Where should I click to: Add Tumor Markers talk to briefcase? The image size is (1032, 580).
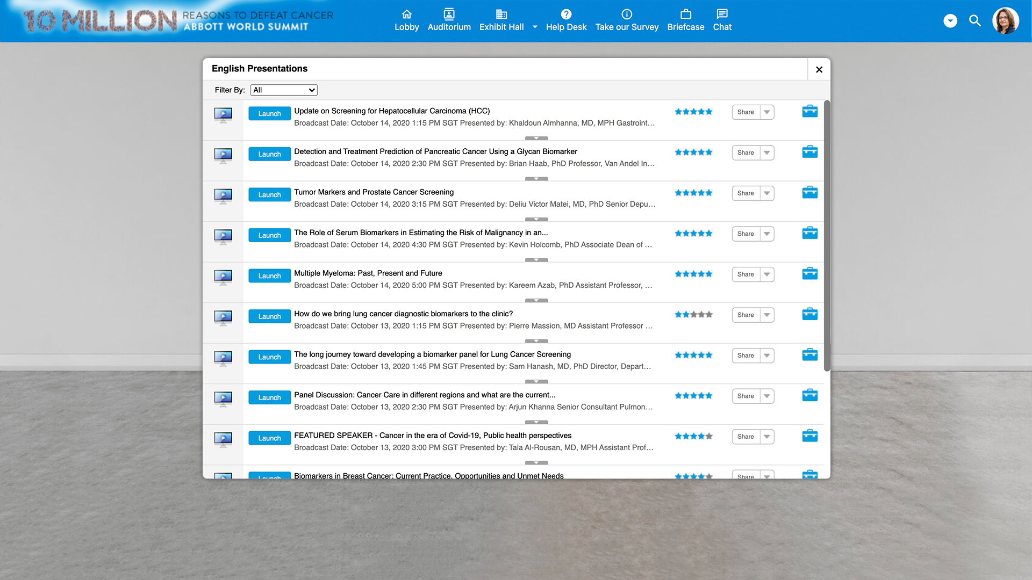(809, 192)
